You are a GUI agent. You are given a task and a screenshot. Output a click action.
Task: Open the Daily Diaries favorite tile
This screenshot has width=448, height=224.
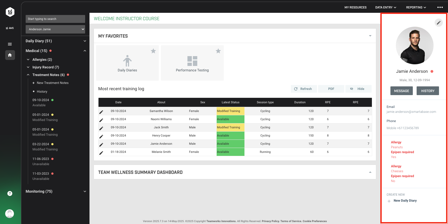[x=127, y=63]
